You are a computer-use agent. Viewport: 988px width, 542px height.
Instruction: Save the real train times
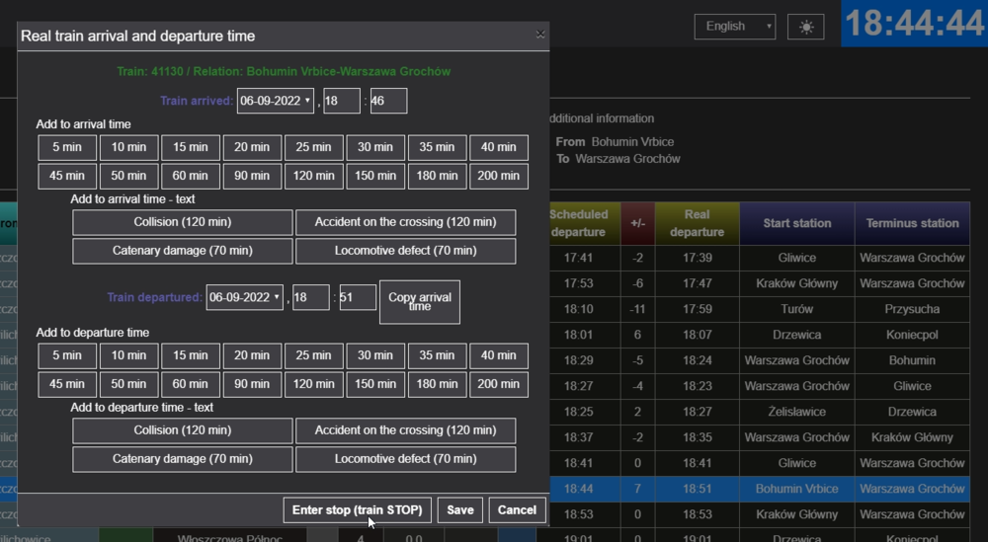460,509
